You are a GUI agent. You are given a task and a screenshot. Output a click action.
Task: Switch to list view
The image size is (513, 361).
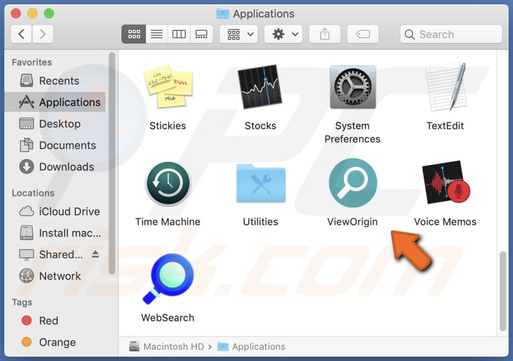click(x=156, y=34)
